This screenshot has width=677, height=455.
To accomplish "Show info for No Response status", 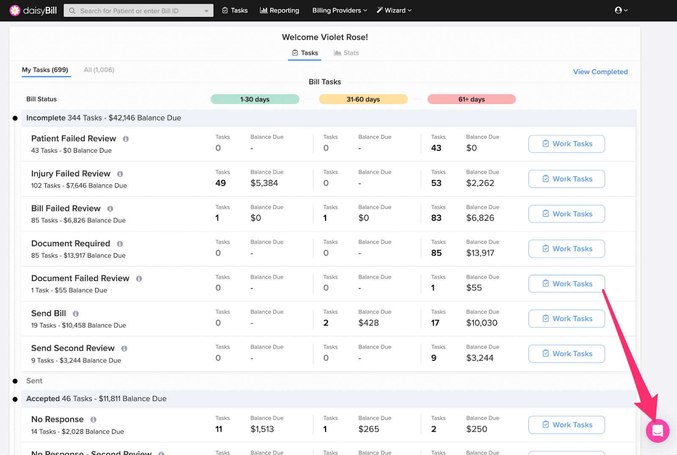I will tap(93, 419).
